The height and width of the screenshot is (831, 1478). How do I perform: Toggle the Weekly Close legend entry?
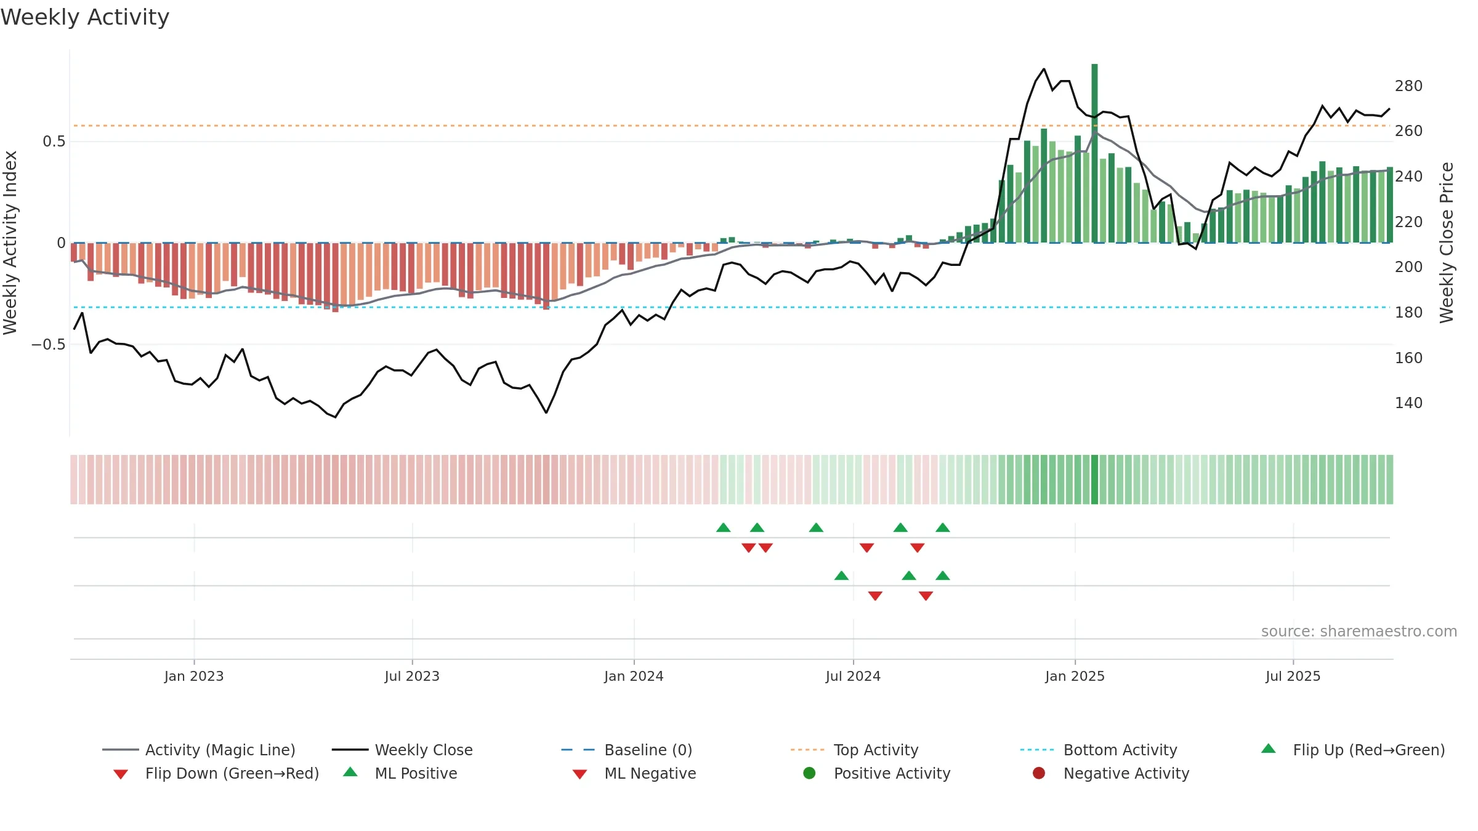(x=402, y=750)
